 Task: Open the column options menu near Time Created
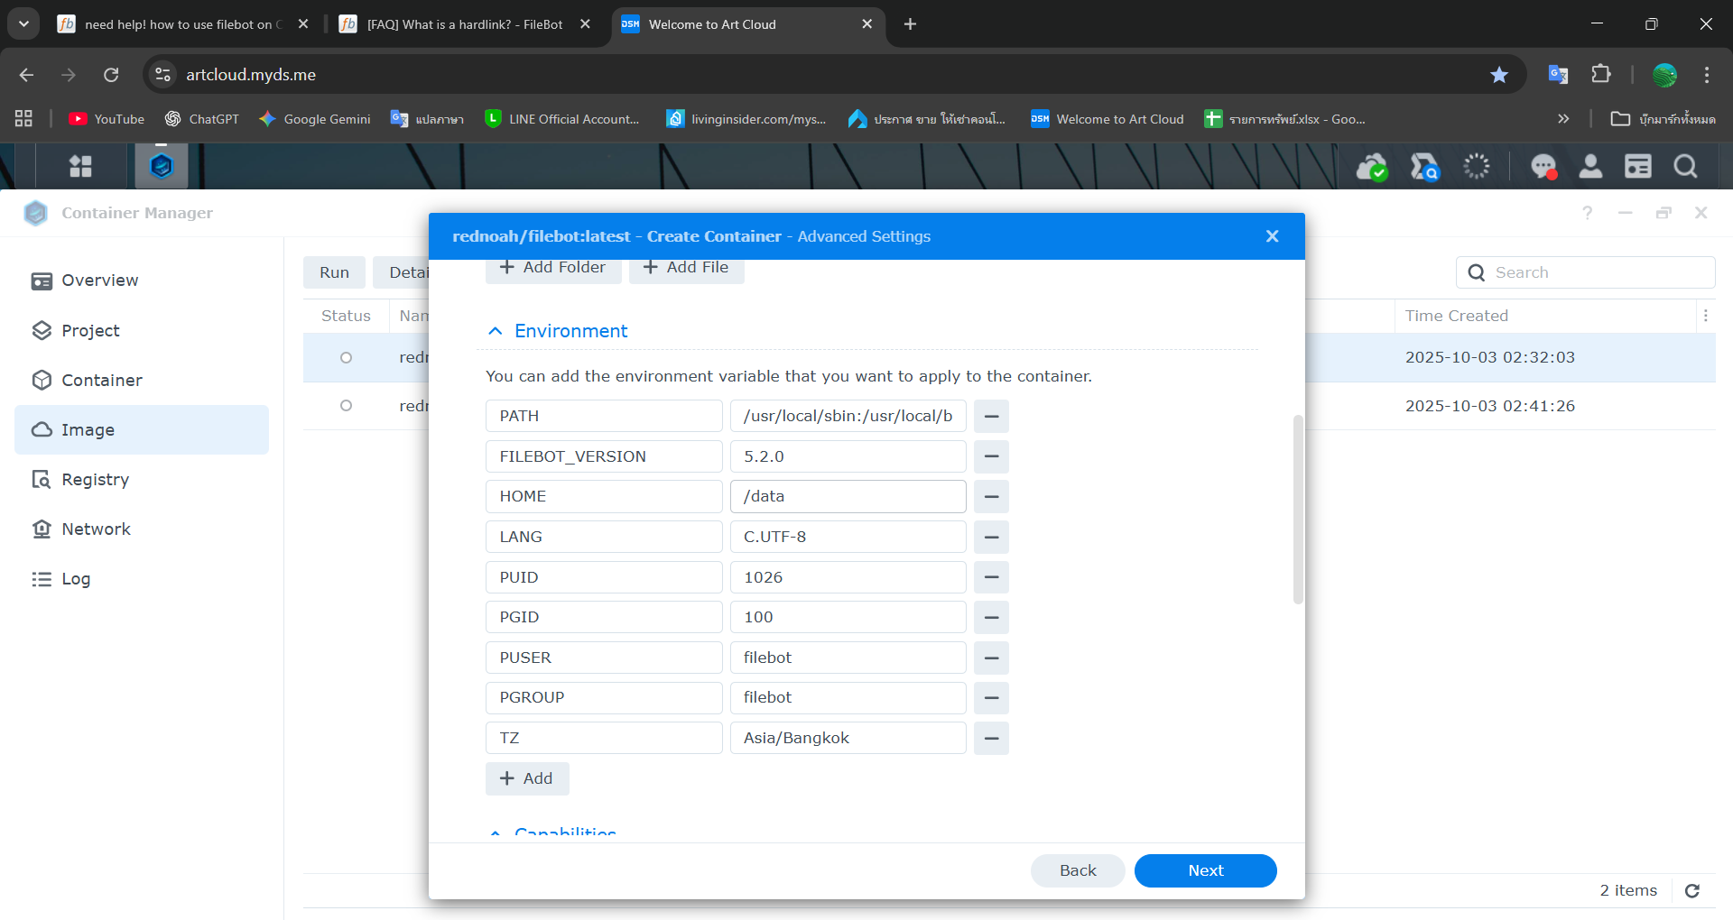(x=1705, y=316)
